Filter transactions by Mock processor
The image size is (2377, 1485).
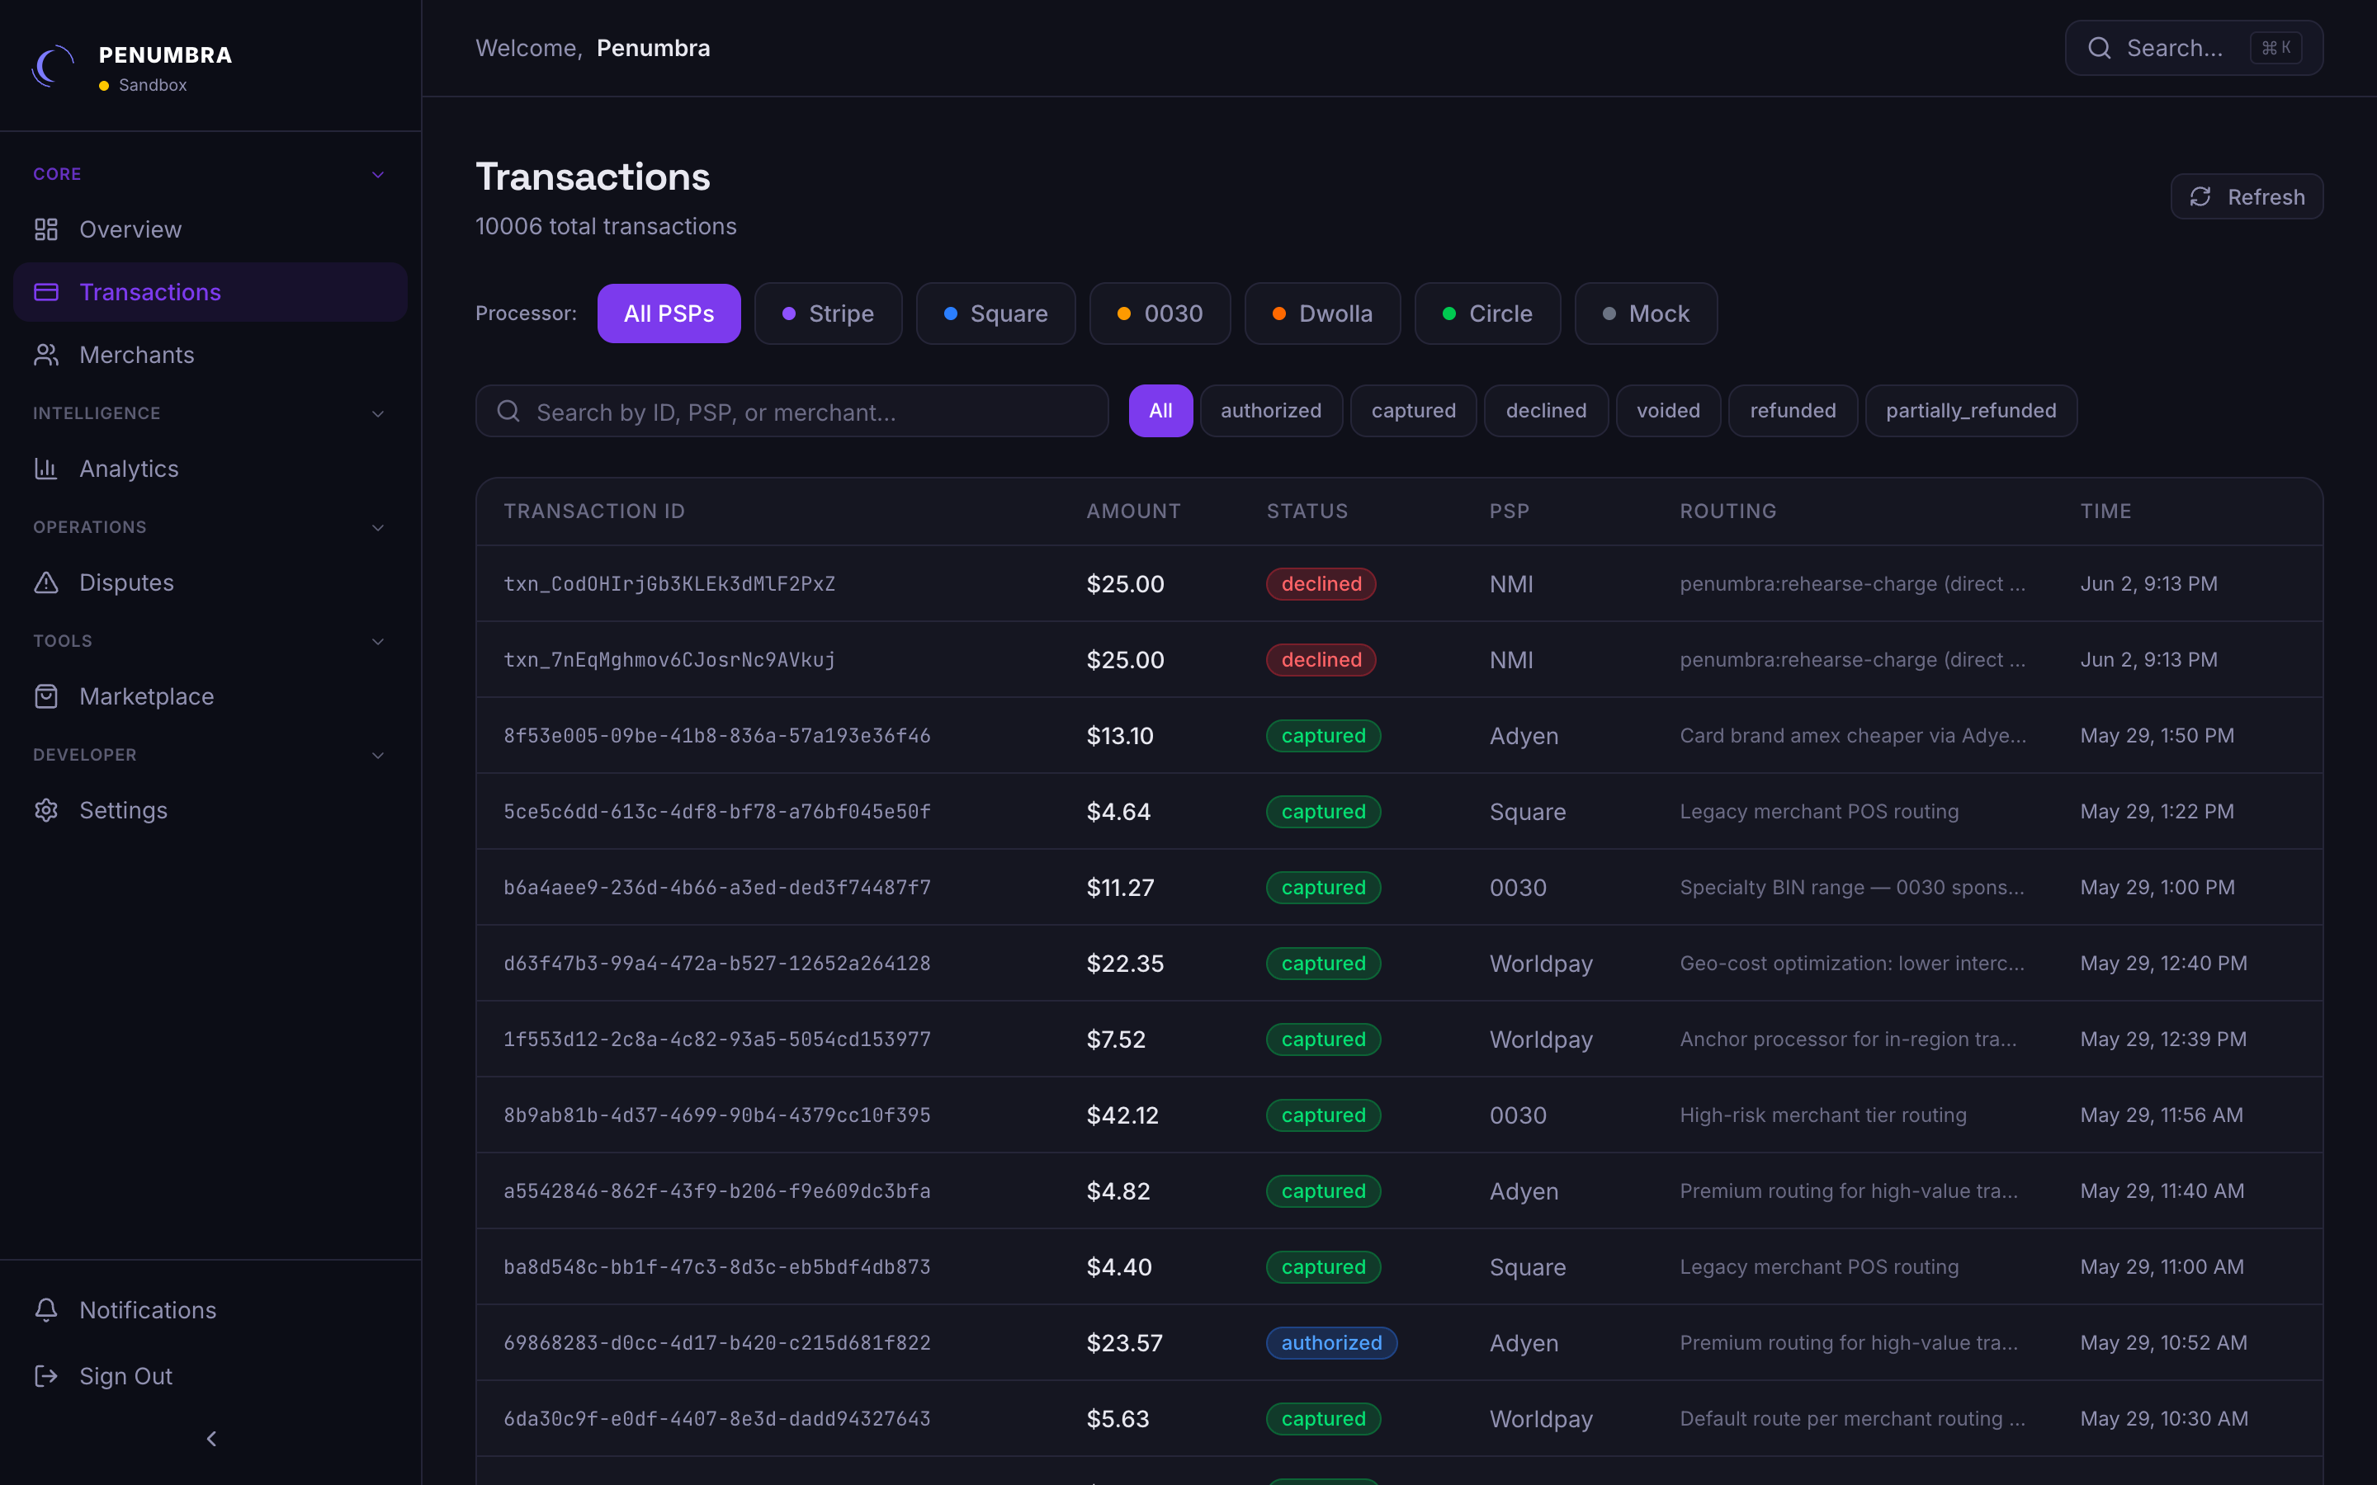[1647, 313]
